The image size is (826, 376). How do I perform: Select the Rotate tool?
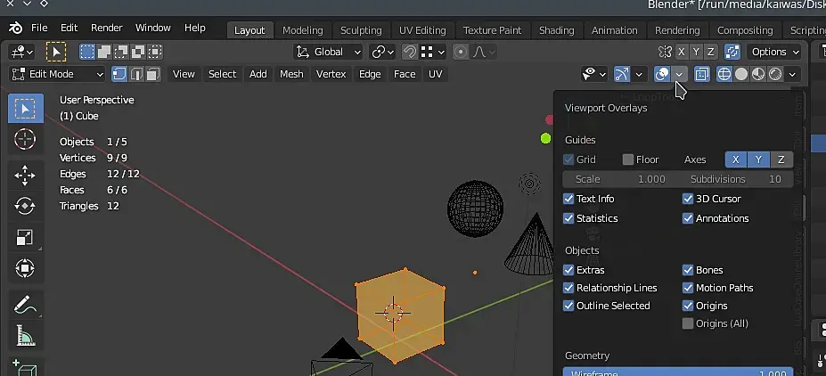[x=25, y=206]
